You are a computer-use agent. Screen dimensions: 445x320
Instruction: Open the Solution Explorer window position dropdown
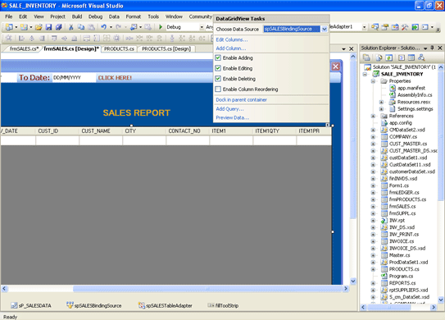(x=425, y=48)
